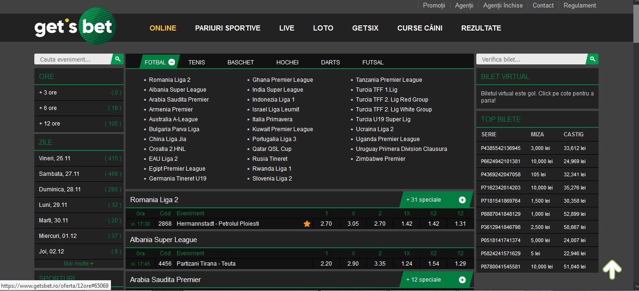639x291 pixels.
Task: Bet on 3.35 away win for Teuta
Action: point(380,264)
